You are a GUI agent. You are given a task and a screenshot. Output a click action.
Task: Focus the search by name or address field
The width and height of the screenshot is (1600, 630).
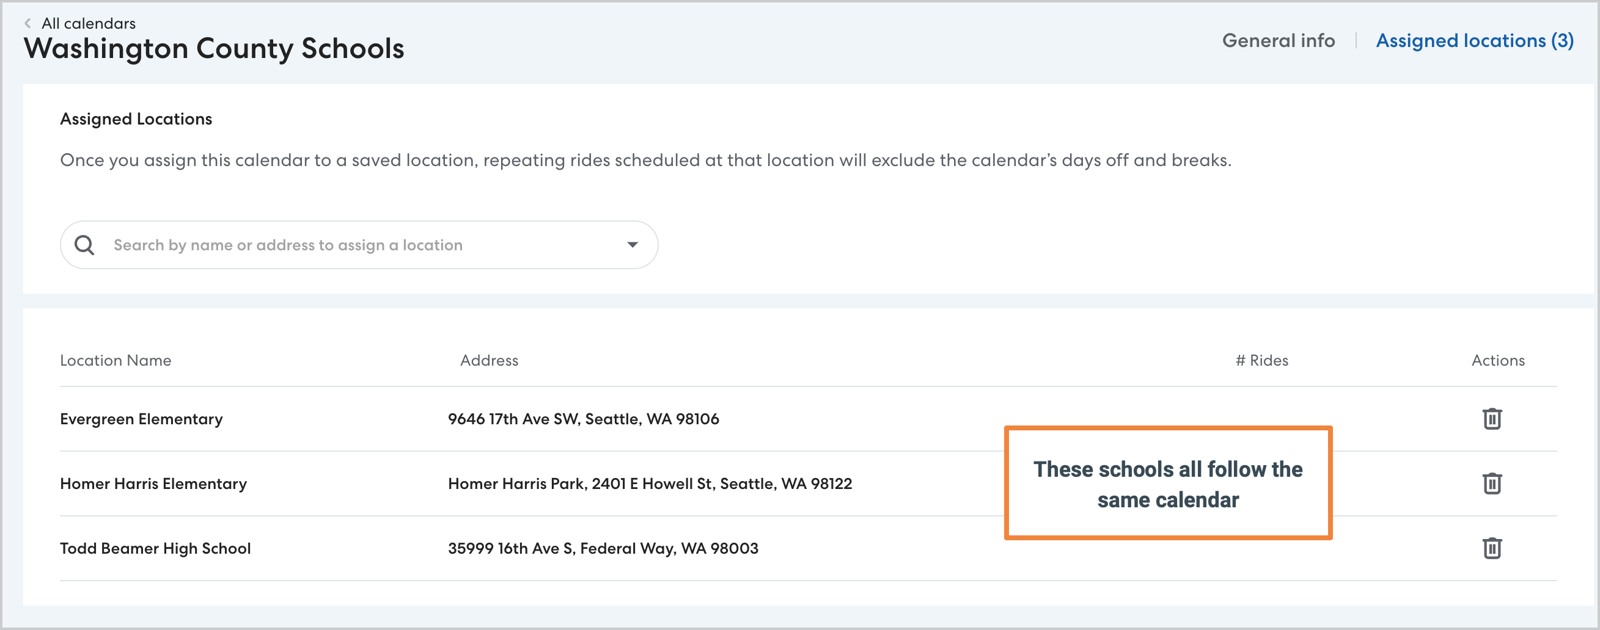click(360, 245)
